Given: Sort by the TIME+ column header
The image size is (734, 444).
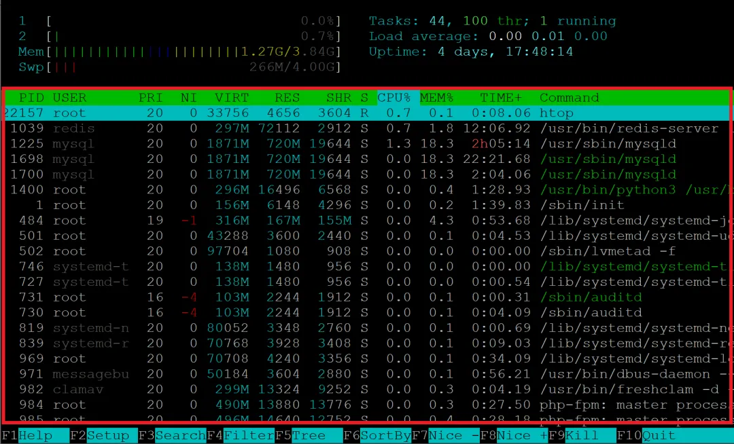Looking at the screenshot, I should click(x=500, y=98).
